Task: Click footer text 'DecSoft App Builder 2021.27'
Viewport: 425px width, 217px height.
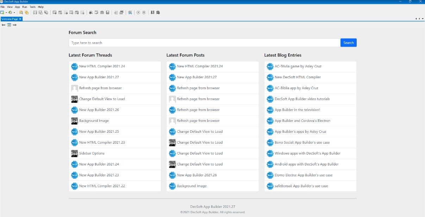Action: pyautogui.click(x=213, y=207)
